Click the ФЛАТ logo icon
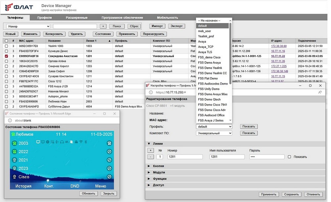331x202 pixels. click(9, 7)
